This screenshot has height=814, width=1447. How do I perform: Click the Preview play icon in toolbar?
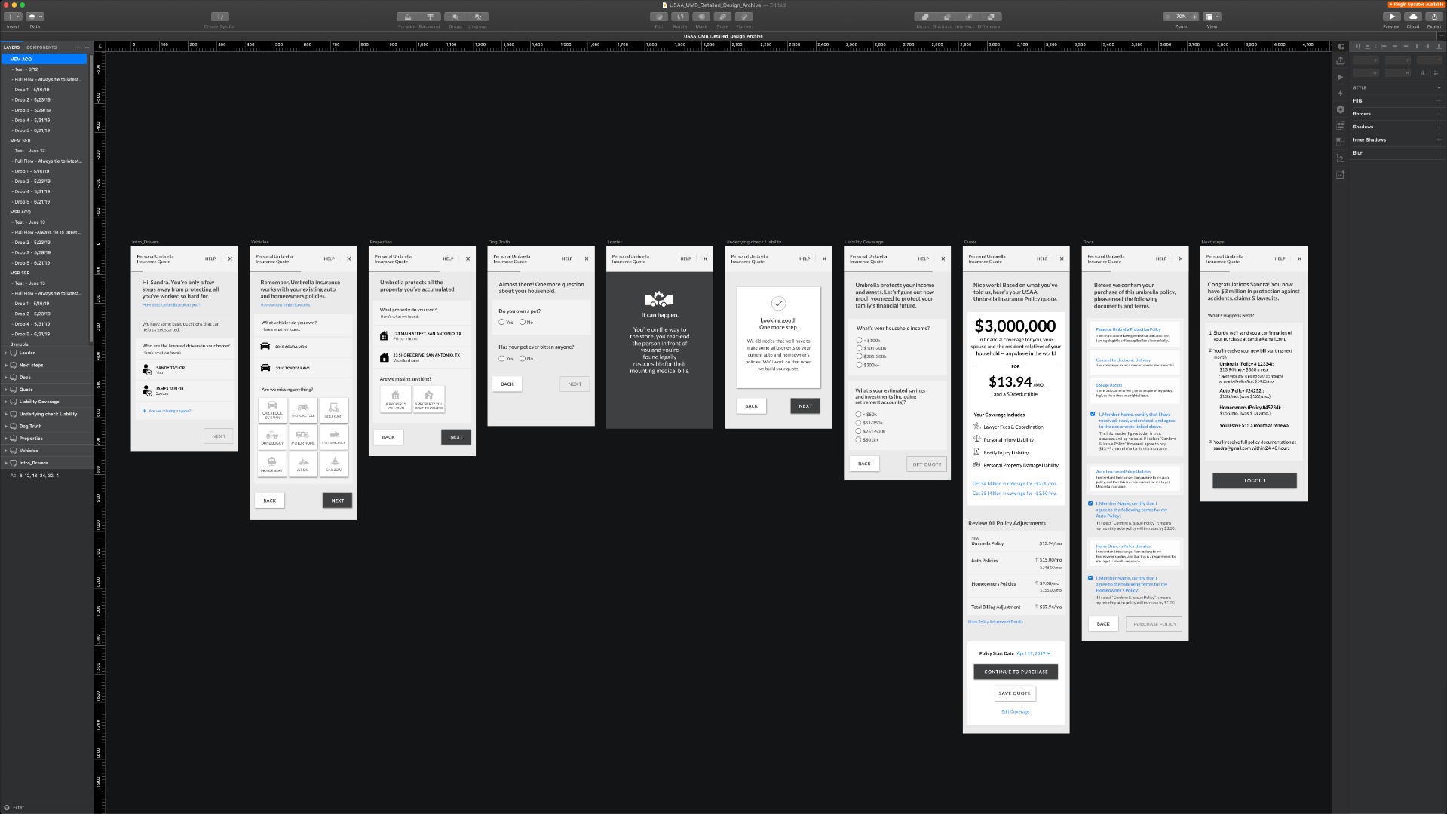[1391, 17]
